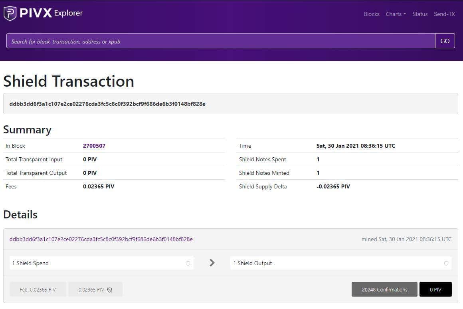This screenshot has height=309, width=463.
Task: Click the PIVX Explorer title text
Action: [x=51, y=13]
